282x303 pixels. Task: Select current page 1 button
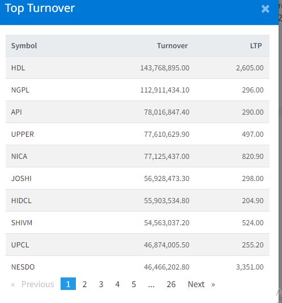(68, 284)
